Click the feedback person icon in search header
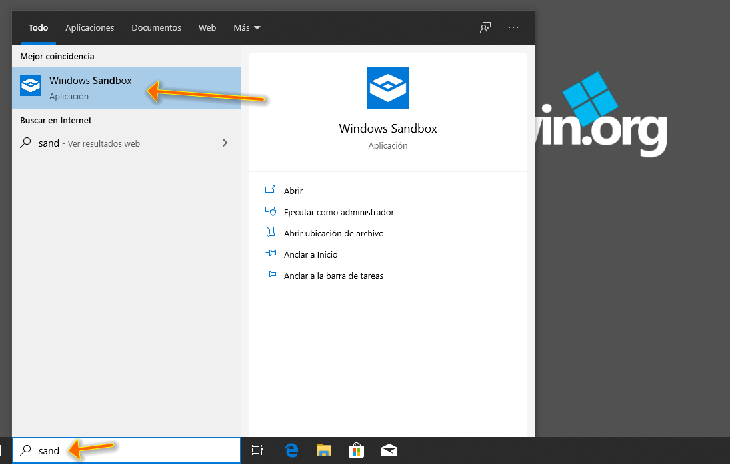Viewport: 730px width, 467px height. point(485,27)
